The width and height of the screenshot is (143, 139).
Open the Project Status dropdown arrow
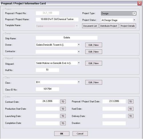[134, 20]
